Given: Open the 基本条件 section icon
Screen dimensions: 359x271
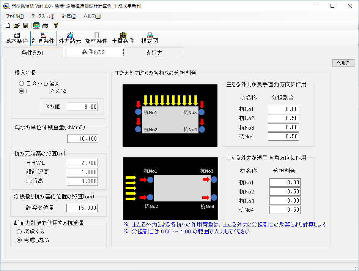Looking at the screenshot, I should 17,38.
